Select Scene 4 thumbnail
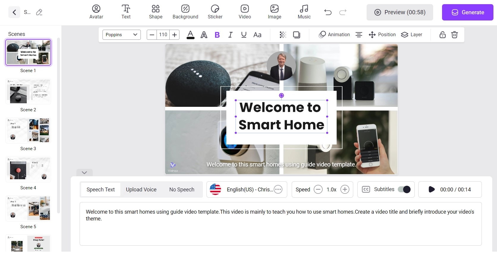Image resolution: width=497 pixels, height=254 pixels. point(28,169)
